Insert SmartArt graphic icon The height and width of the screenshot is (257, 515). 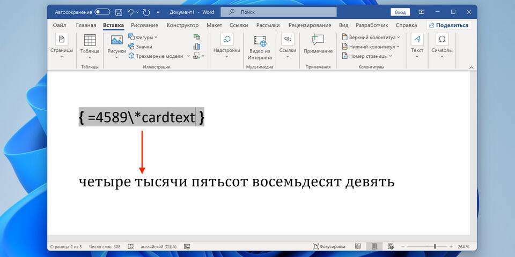197,37
